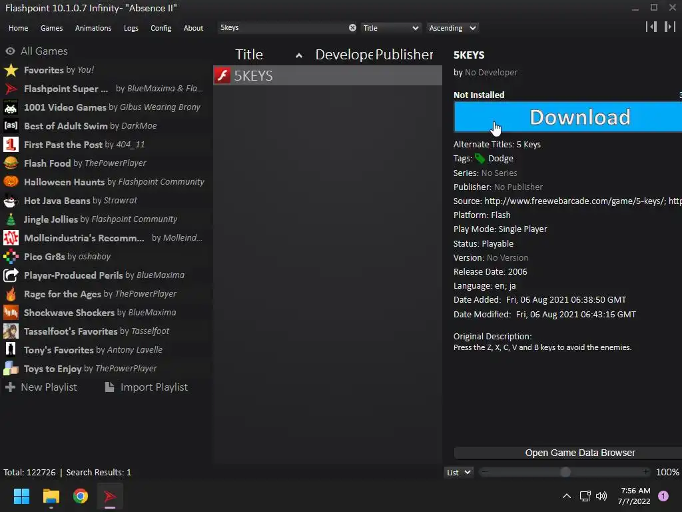
Task: Click Import Playlist
Action: pyautogui.click(x=147, y=387)
